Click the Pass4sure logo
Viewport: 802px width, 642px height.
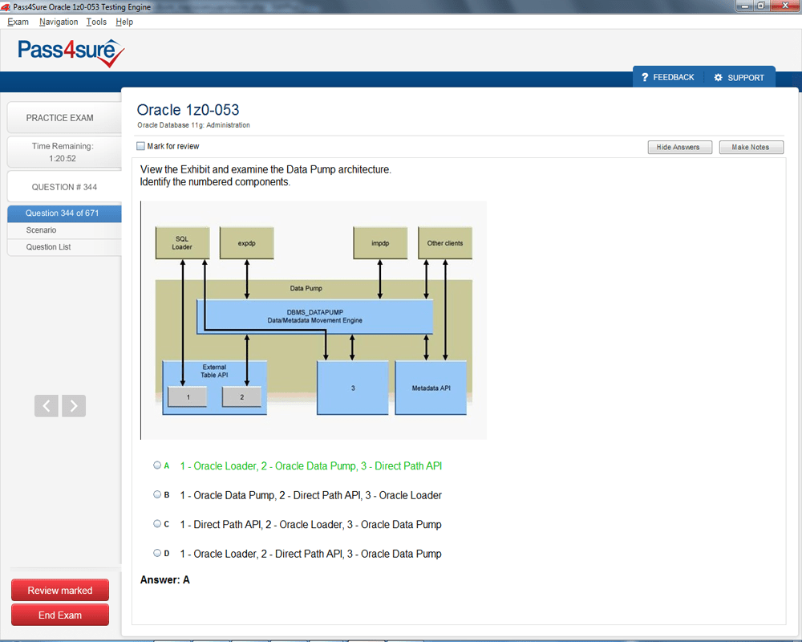coord(71,53)
